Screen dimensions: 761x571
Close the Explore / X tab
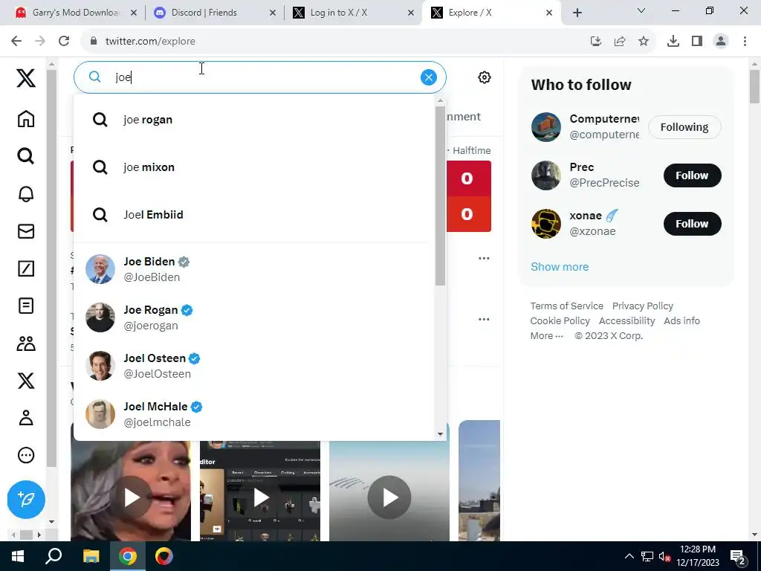click(x=549, y=13)
